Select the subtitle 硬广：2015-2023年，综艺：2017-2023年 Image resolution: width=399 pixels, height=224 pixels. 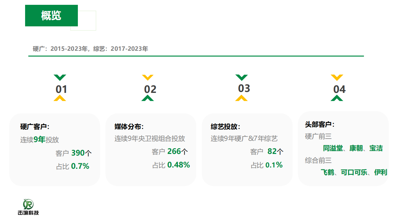90,49
